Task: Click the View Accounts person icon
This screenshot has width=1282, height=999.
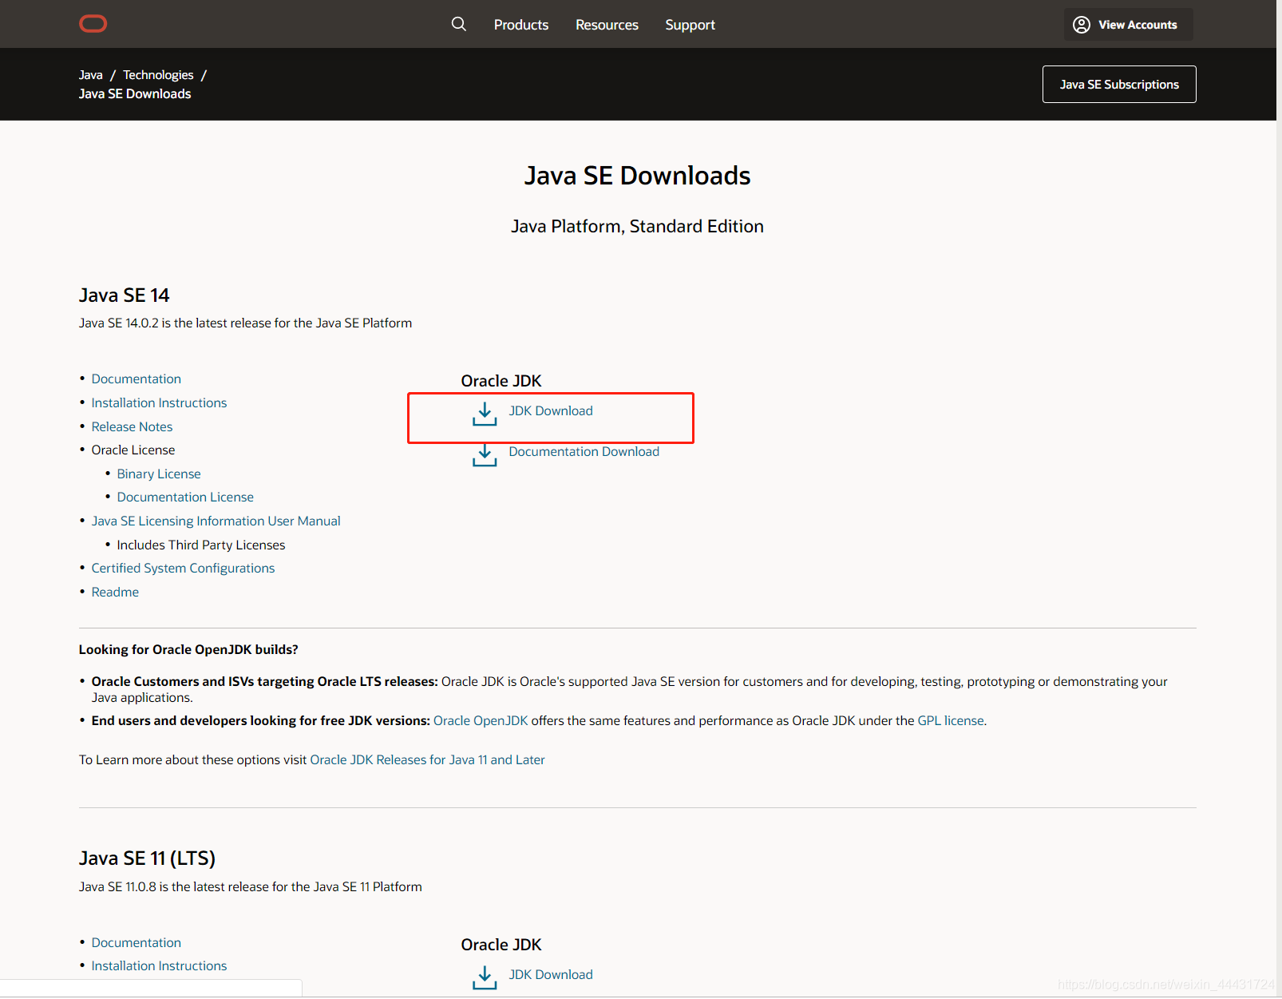Action: [x=1081, y=24]
